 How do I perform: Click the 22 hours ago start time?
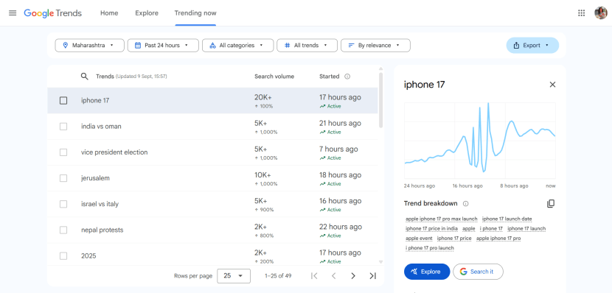340,227
